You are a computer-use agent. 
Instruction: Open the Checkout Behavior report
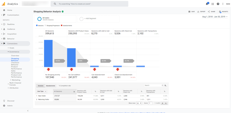[15, 64]
